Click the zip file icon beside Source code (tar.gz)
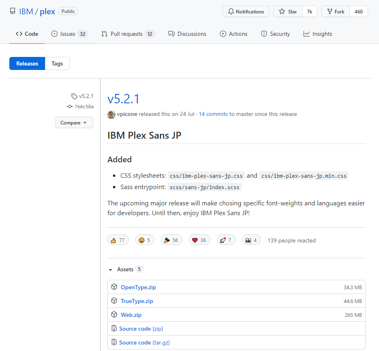The width and height of the screenshot is (379, 351). (114, 342)
